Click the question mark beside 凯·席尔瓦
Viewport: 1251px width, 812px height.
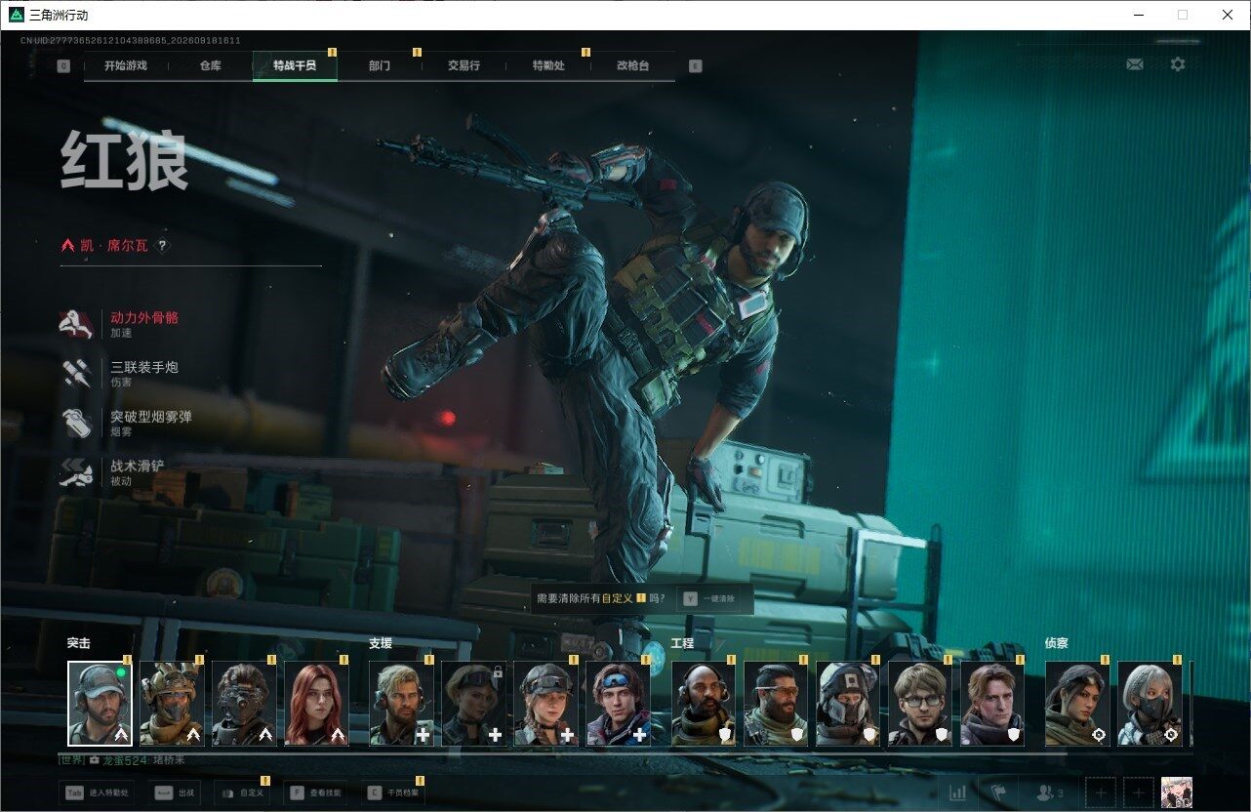click(163, 246)
